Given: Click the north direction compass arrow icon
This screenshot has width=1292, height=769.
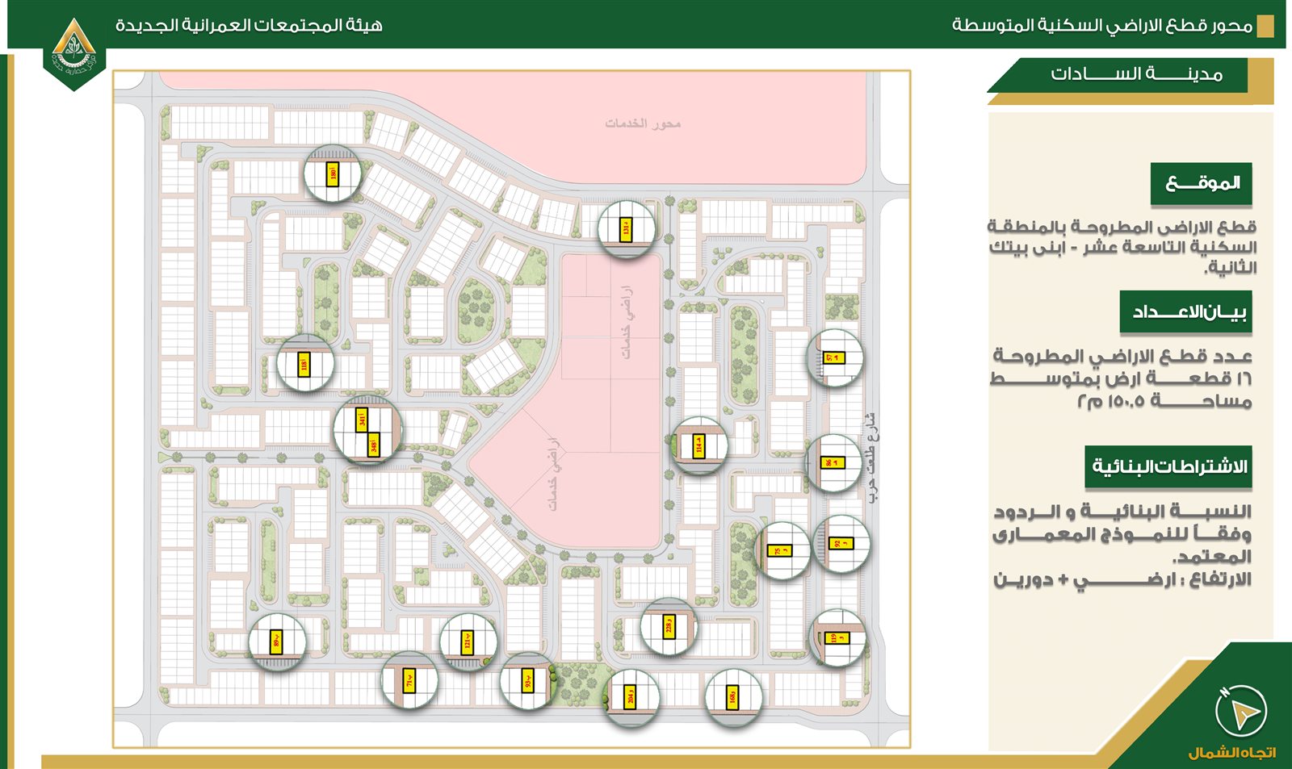Looking at the screenshot, I should 1240,711.
